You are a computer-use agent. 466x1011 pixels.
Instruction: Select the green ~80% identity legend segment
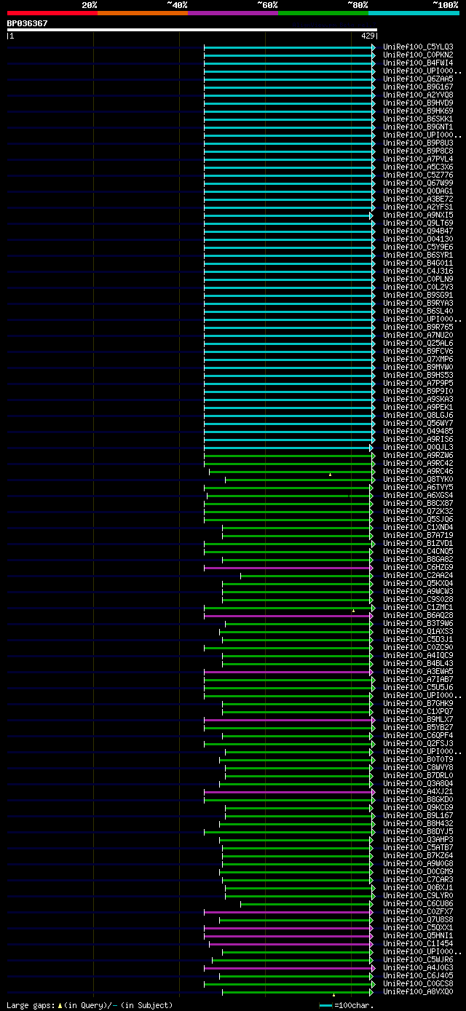coord(323,12)
